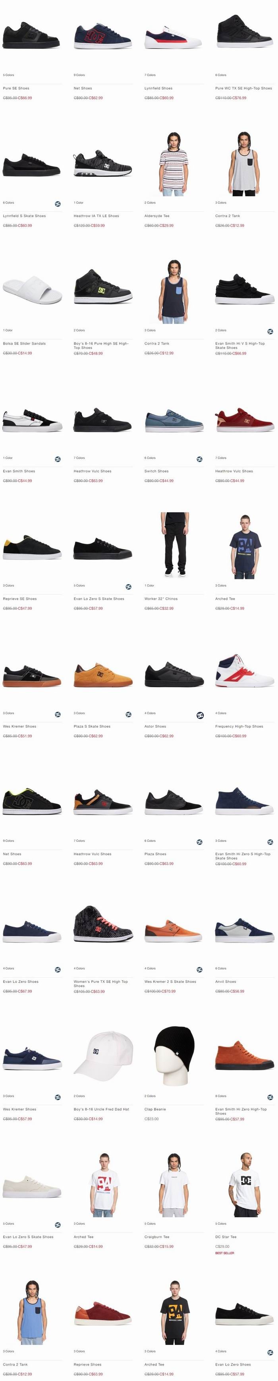Click DC badge on Wes Kremer 2 S Skate Shoes
This screenshot has height=1381, width=278.
199,969
